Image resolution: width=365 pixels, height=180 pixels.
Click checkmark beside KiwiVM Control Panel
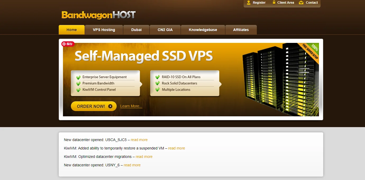(78, 90)
